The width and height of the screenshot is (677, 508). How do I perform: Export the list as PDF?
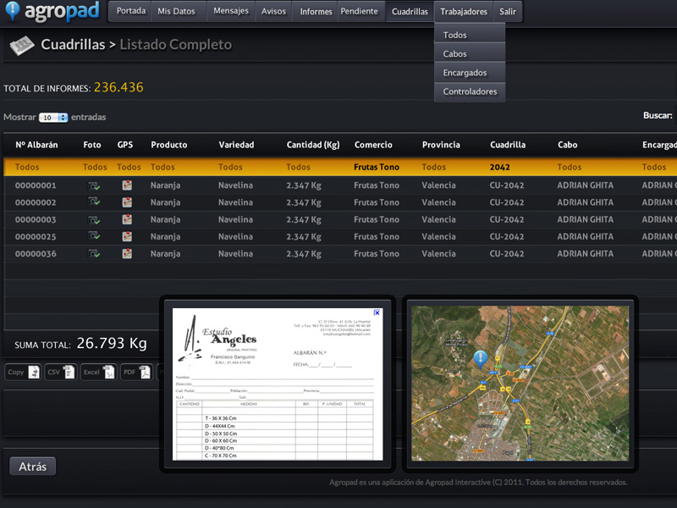pyautogui.click(x=135, y=372)
